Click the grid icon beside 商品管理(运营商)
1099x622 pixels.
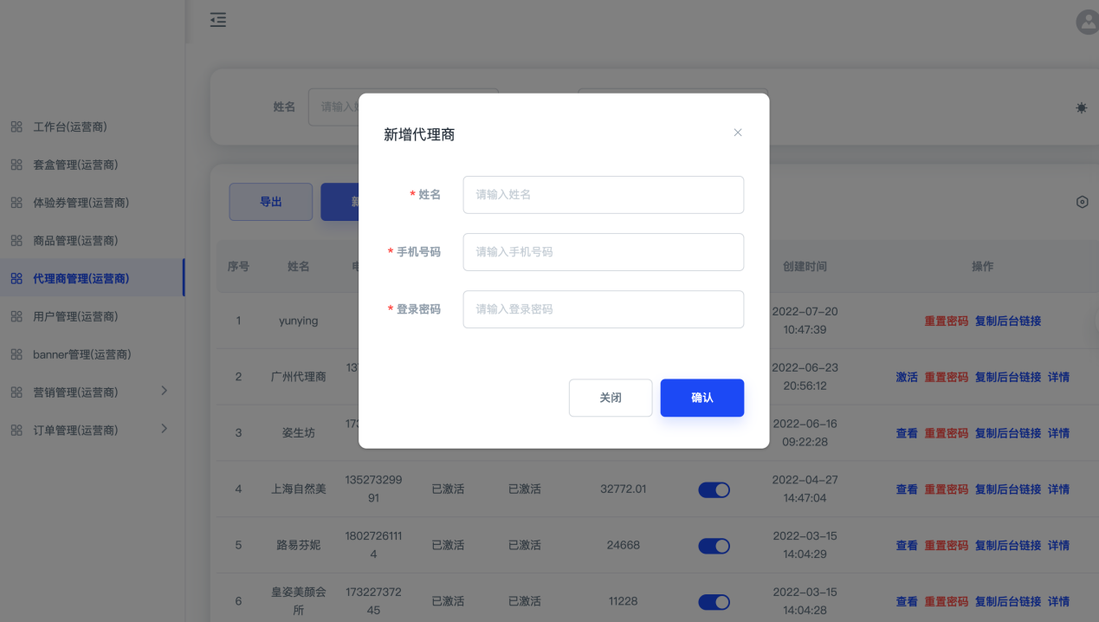click(16, 241)
